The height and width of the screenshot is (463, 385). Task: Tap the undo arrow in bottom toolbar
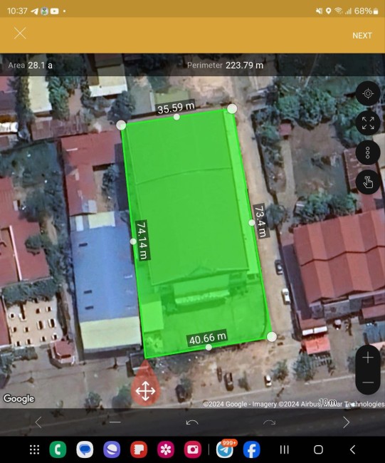[192, 422]
